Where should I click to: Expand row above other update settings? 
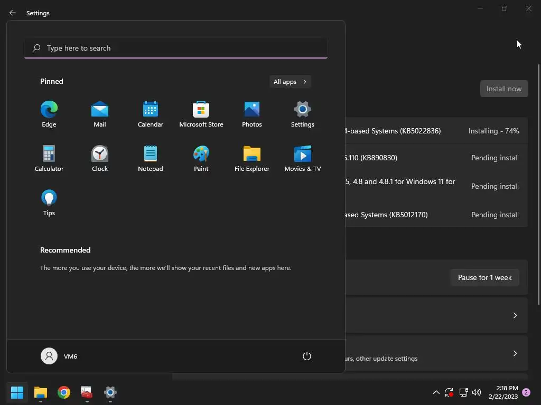pyautogui.click(x=436, y=315)
